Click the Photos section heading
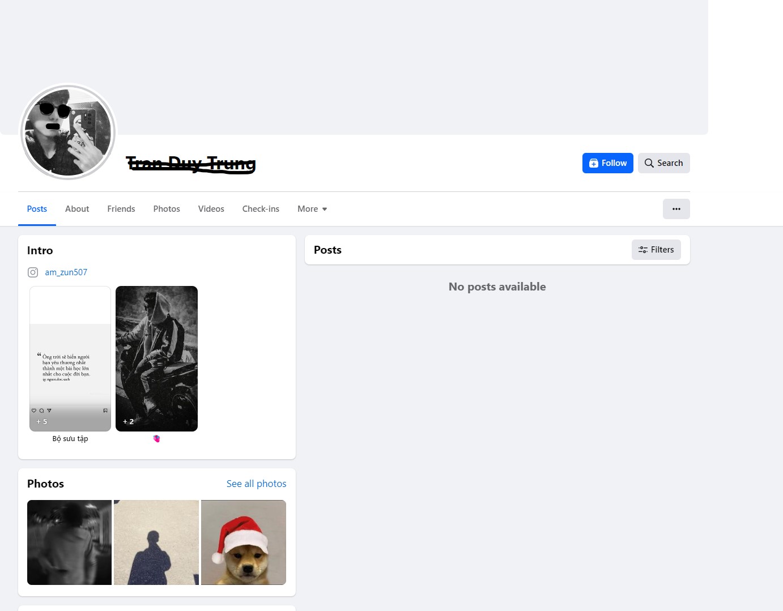The image size is (783, 611). click(45, 484)
